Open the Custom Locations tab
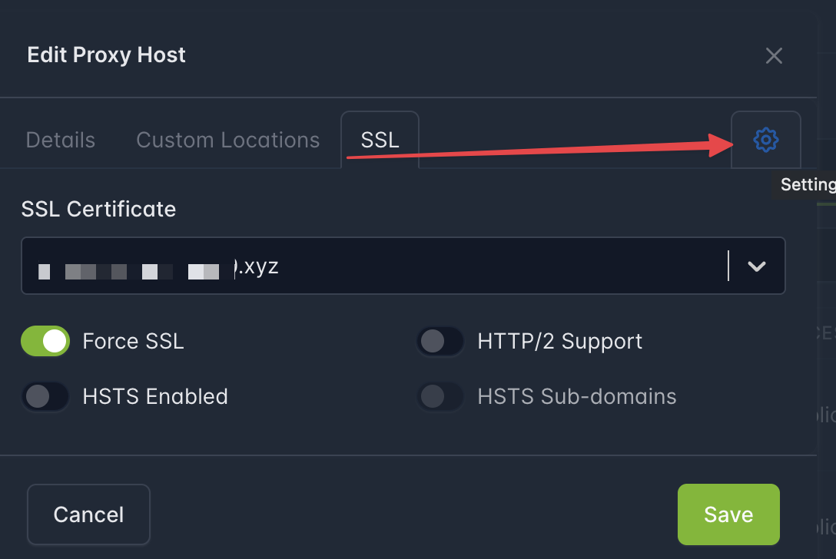 (227, 141)
